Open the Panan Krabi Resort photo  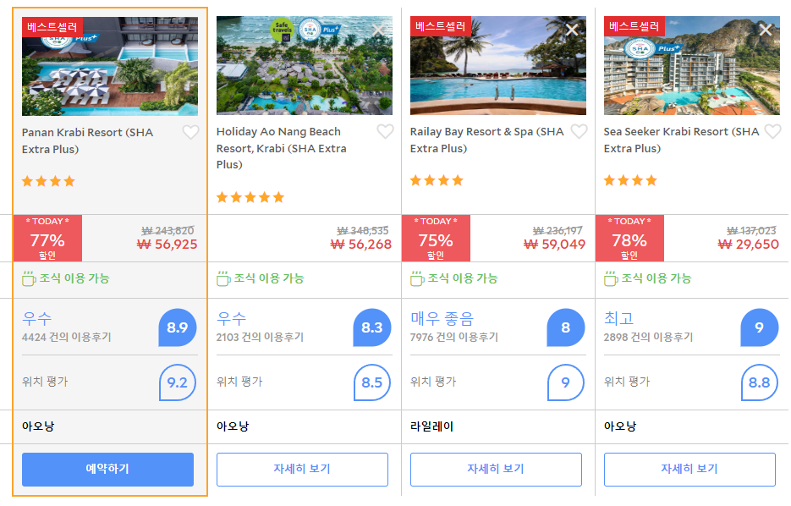(x=110, y=66)
